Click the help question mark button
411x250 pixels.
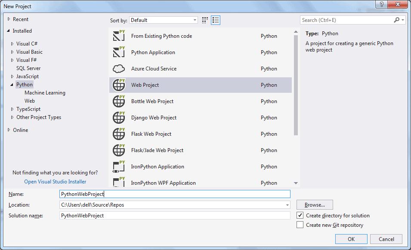pos(381,4)
